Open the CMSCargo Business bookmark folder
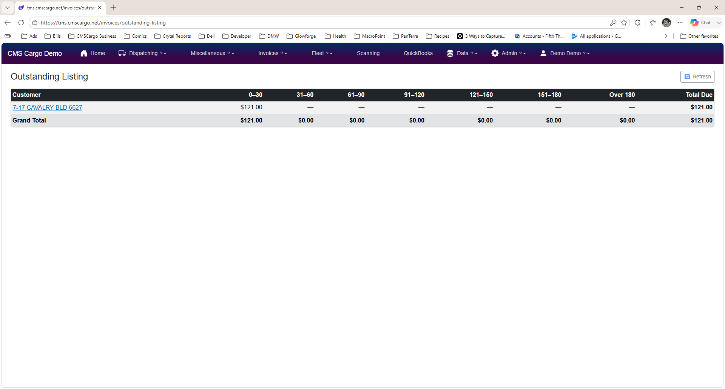The width and height of the screenshot is (725, 389). 93,36
